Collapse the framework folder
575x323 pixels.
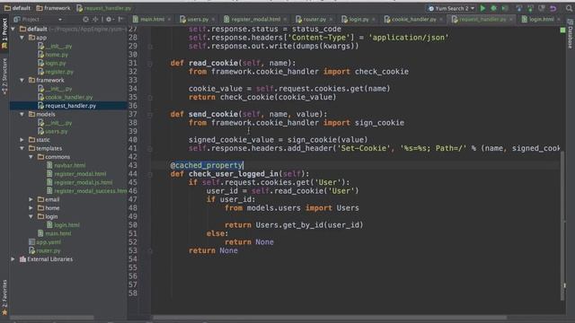tap(22, 80)
